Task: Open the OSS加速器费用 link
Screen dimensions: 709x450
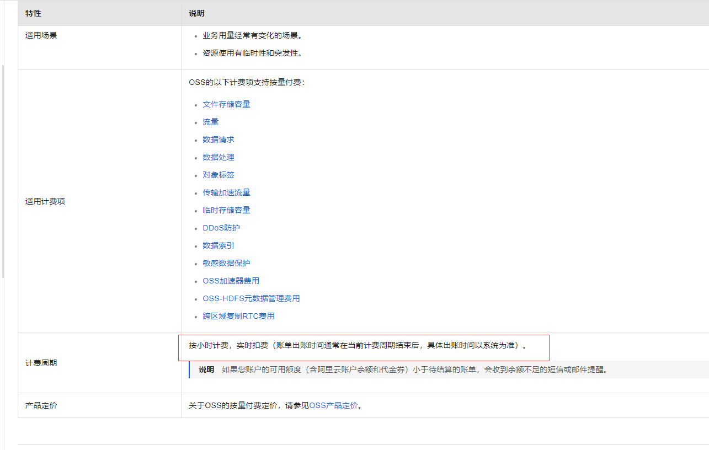Action: tap(231, 281)
